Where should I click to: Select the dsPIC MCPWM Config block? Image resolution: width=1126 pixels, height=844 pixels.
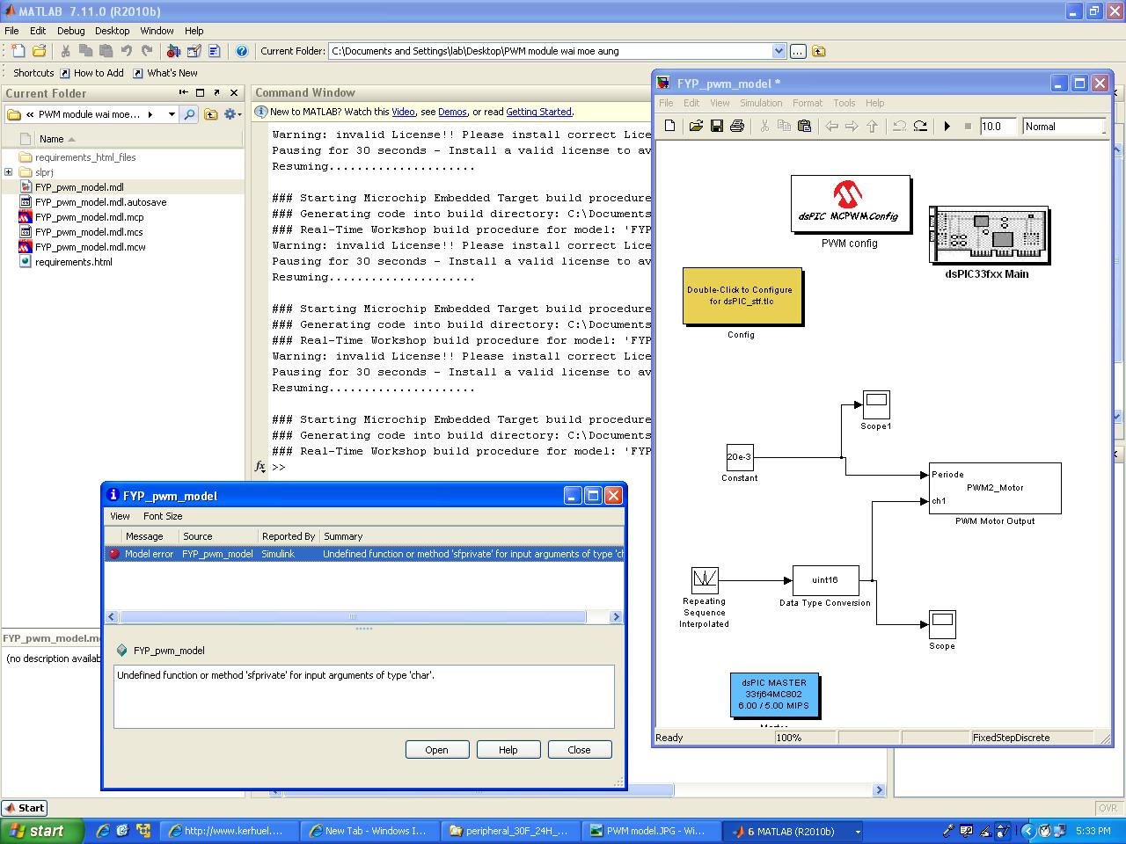(x=850, y=203)
